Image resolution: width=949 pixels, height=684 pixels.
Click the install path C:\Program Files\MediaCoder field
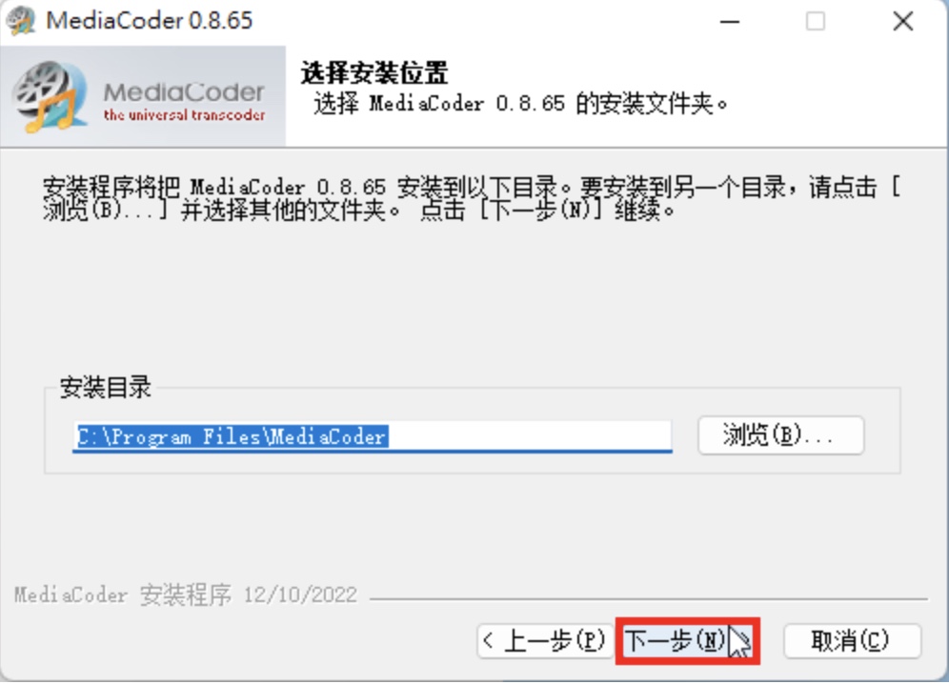[x=373, y=436]
